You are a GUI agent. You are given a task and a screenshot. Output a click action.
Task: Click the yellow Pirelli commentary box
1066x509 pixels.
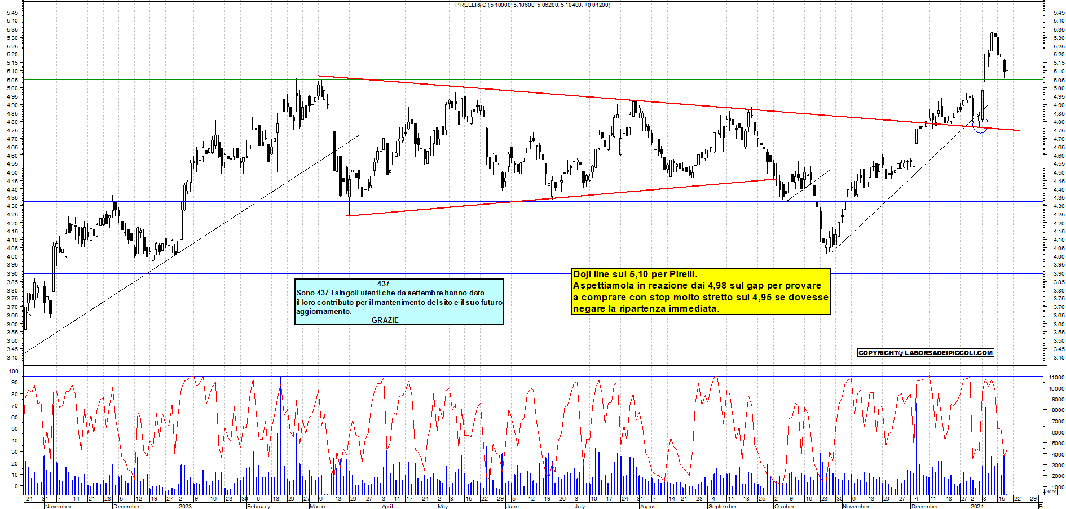coord(701,291)
